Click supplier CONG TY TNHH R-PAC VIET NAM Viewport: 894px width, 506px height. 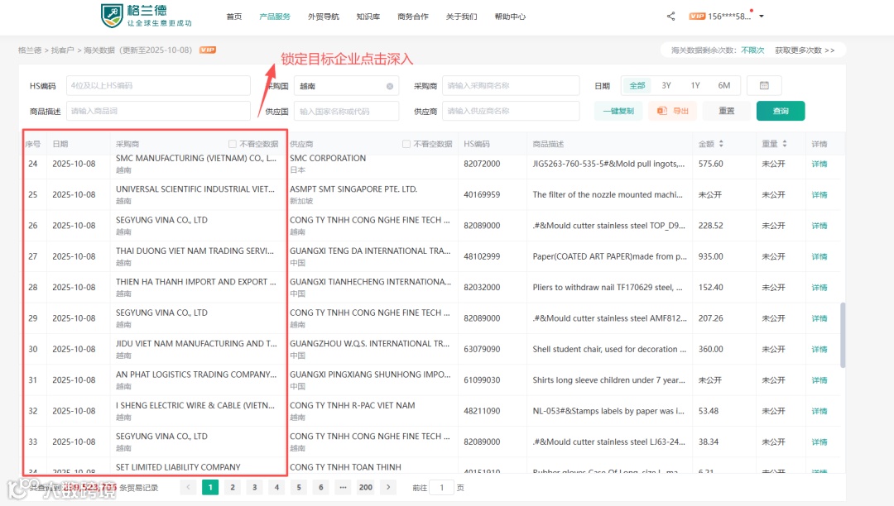(x=353, y=405)
